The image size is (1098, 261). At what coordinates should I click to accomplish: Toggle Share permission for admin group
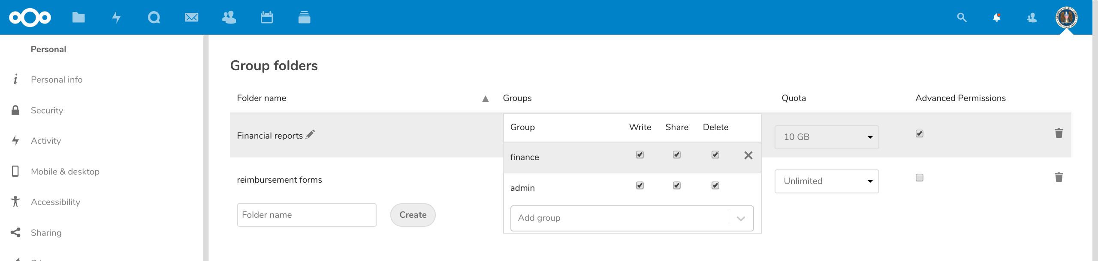(x=677, y=185)
